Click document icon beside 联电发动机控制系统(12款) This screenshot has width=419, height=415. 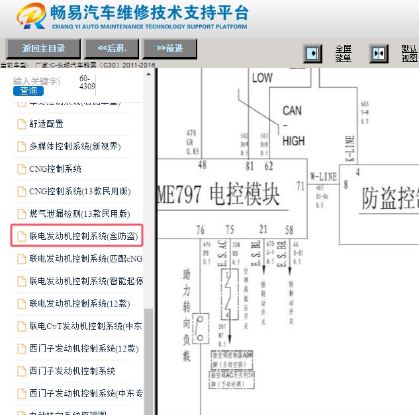22,304
